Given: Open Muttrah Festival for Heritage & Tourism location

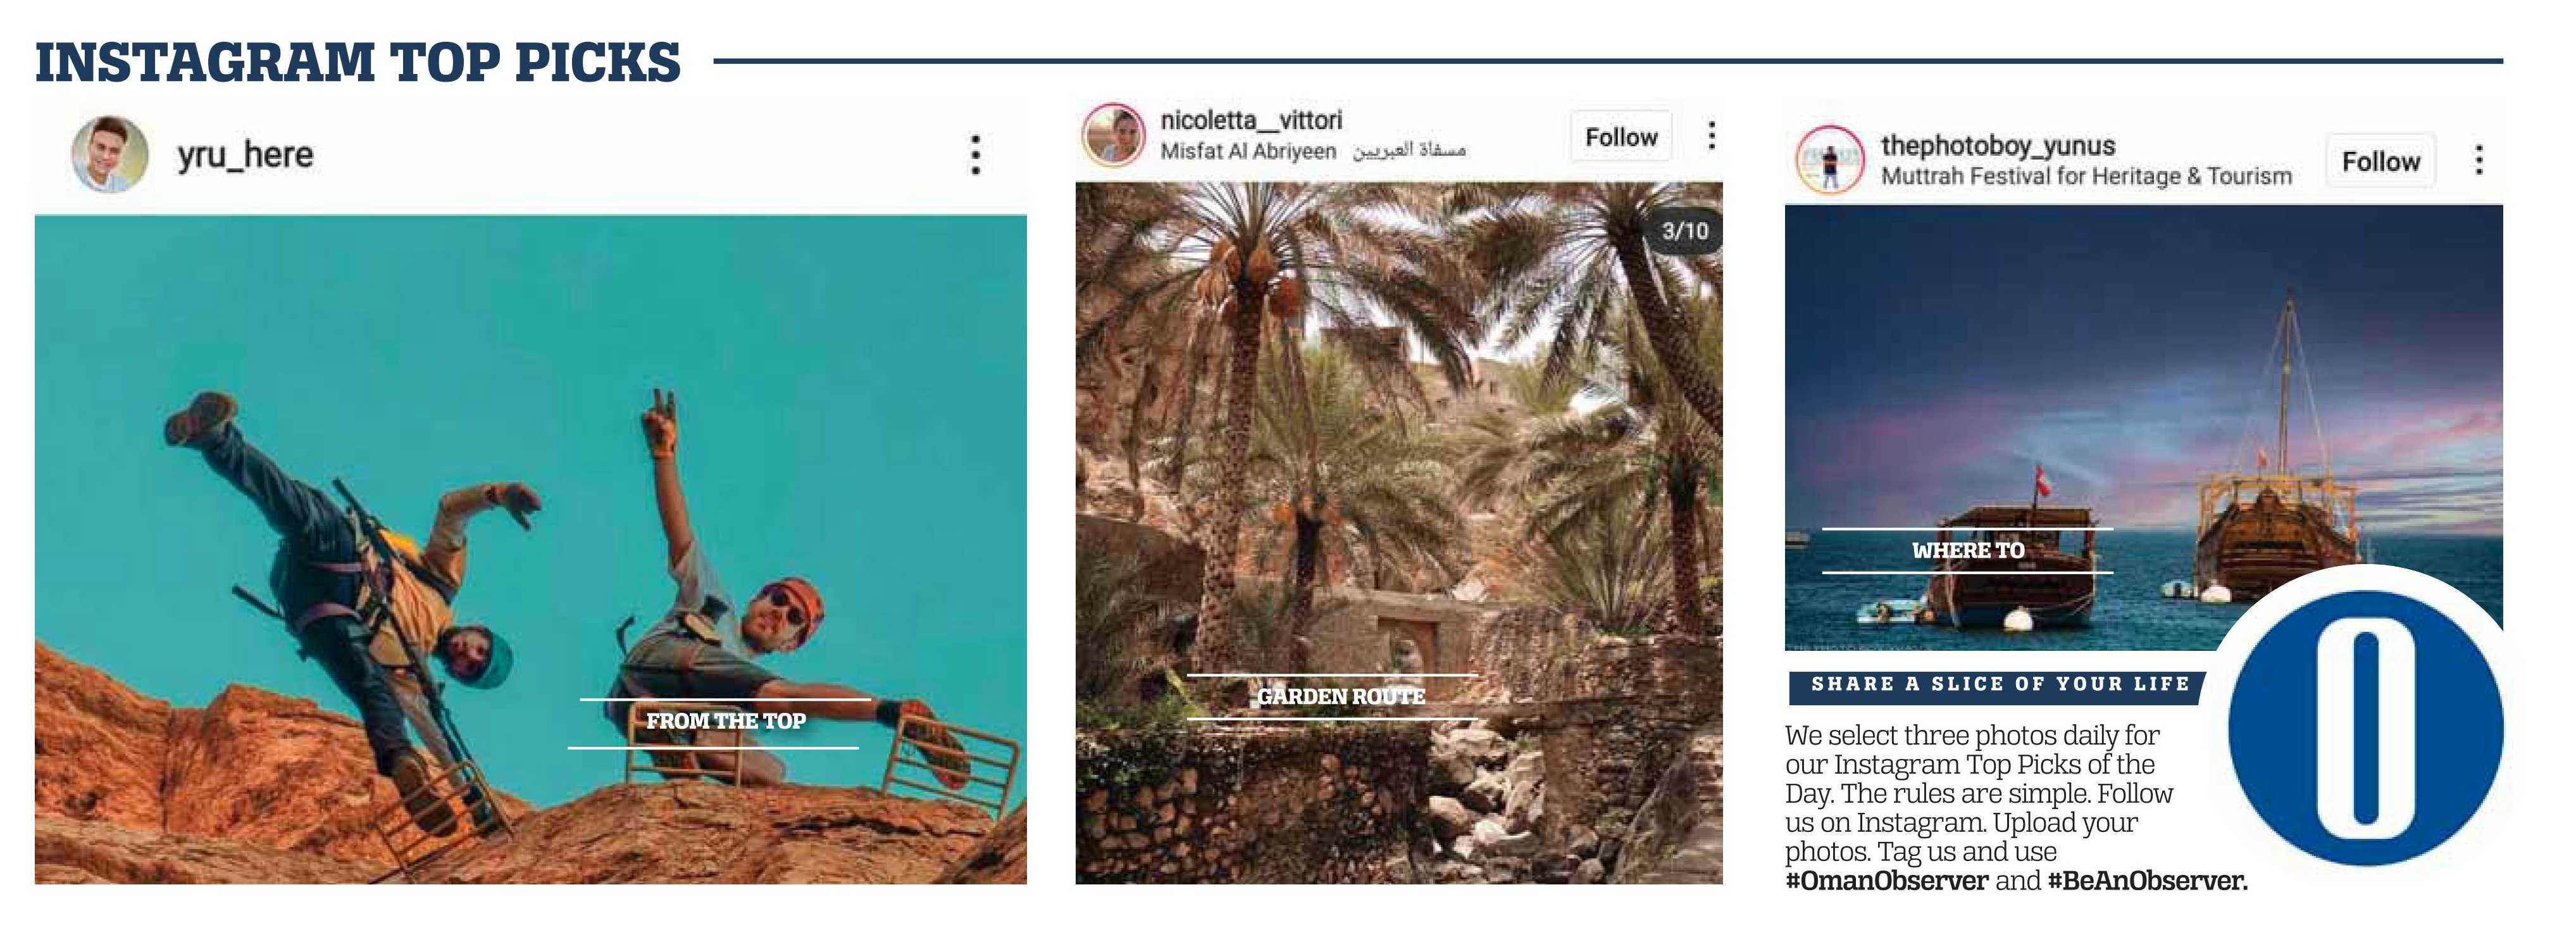Looking at the screenshot, I should coord(2086,176).
